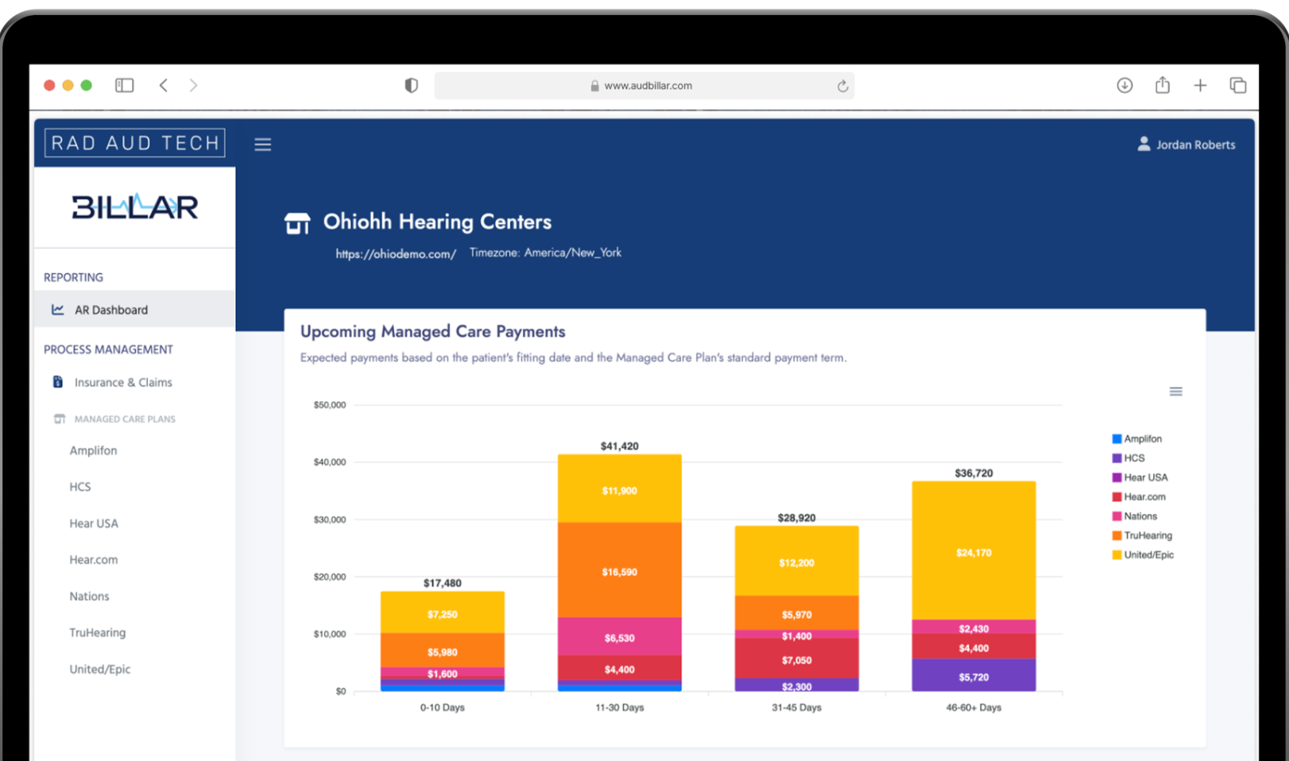The image size is (1289, 761).
Task: Open the ohiodemo.com website link
Action: point(396,254)
